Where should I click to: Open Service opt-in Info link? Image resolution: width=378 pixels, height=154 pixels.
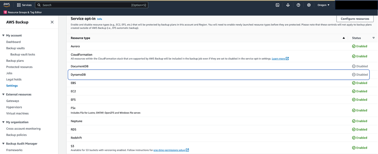click(99, 19)
